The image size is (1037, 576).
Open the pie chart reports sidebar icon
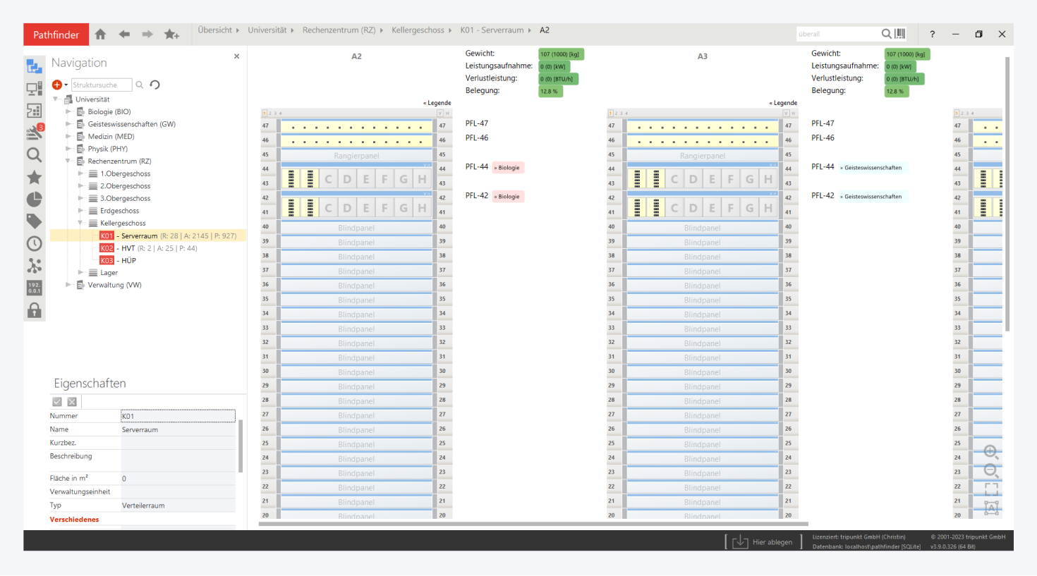pos(34,200)
